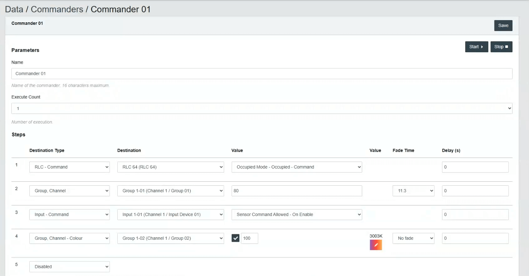The image size is (529, 276).
Task: Click the Number of execution hint text
Action: [x=32, y=122]
